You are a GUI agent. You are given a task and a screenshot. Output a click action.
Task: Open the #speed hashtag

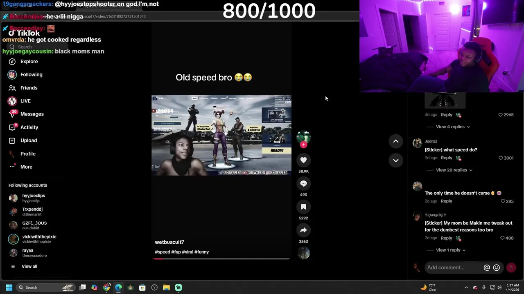(x=163, y=252)
